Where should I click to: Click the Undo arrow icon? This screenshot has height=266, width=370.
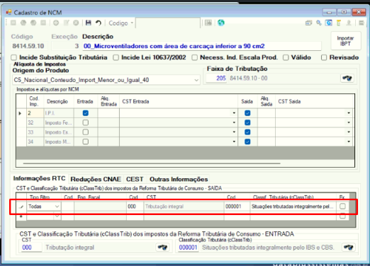[x=99, y=23]
